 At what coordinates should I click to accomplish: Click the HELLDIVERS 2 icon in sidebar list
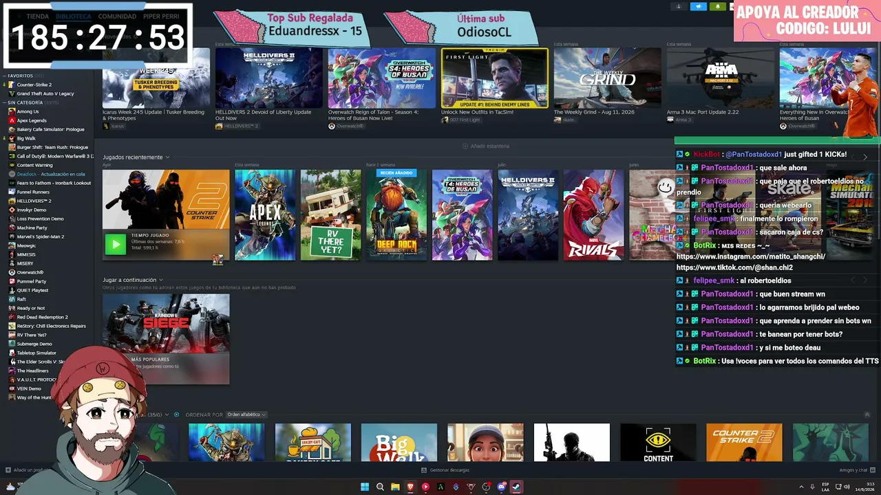point(12,201)
